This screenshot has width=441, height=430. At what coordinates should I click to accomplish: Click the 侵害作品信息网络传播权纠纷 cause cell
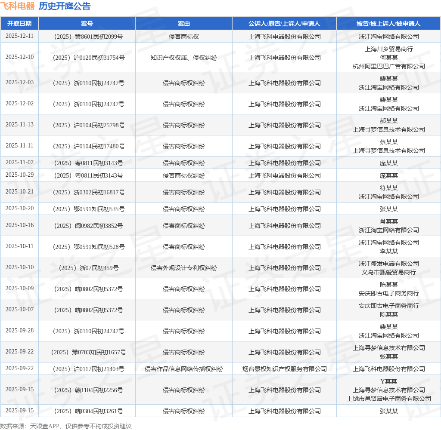pyautogui.click(x=183, y=369)
